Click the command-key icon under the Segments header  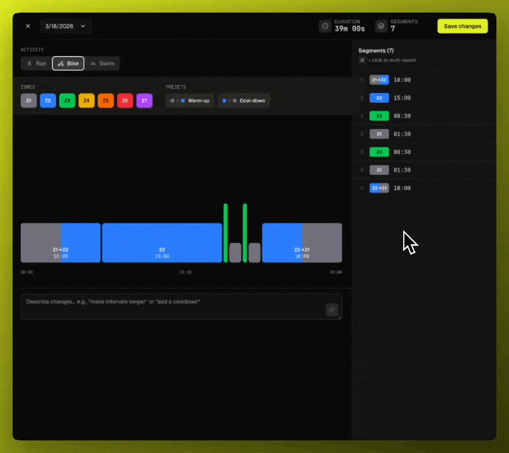[362, 60]
